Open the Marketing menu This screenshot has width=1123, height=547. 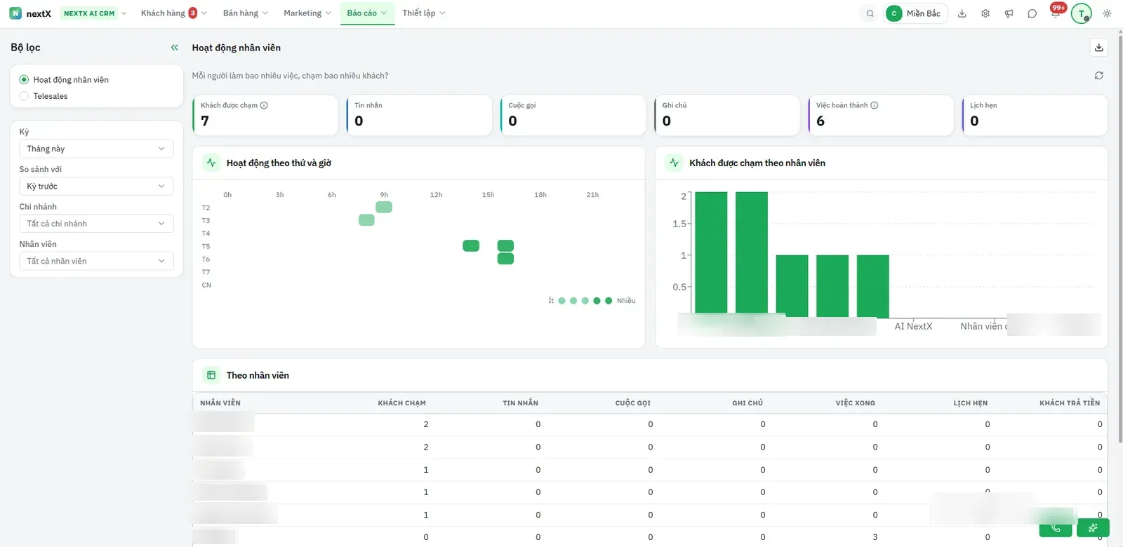[307, 13]
